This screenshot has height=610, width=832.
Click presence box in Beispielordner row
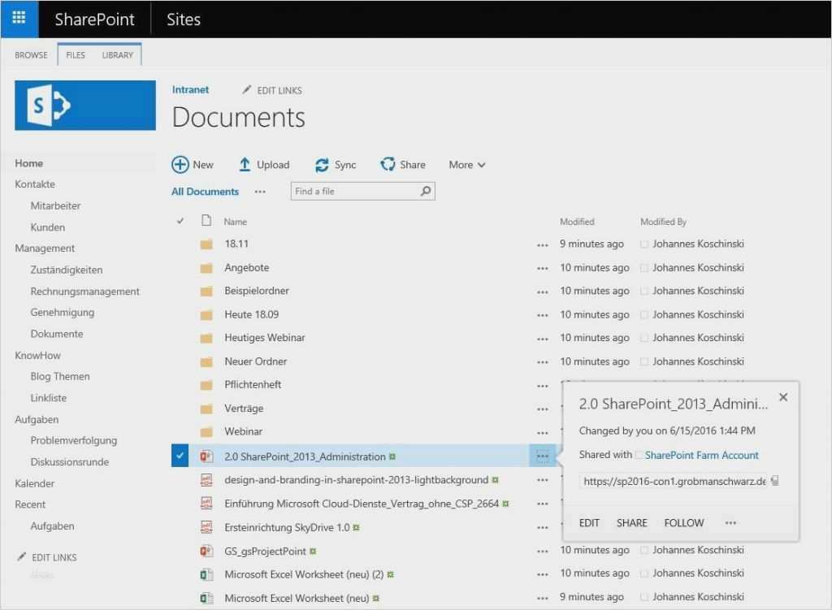[643, 292]
